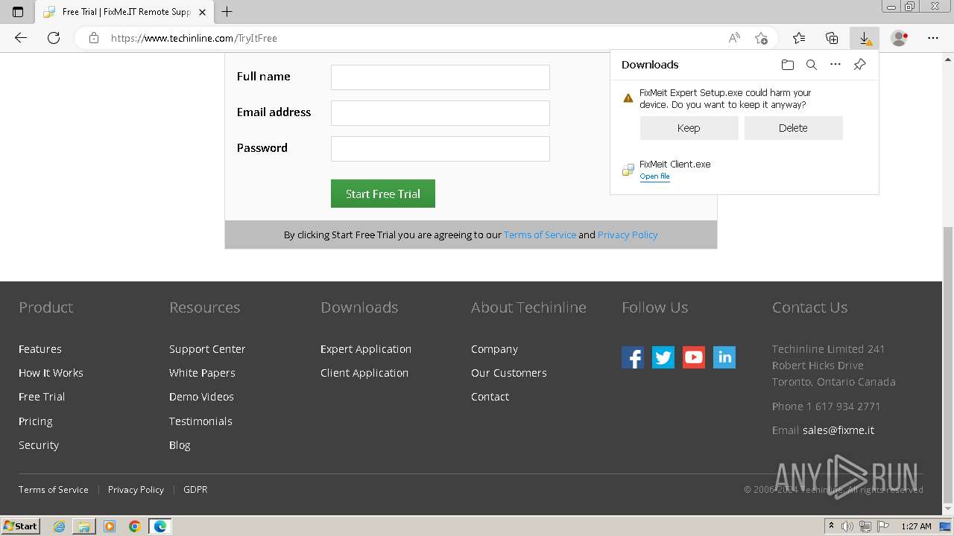Open more options in Downloads panel
The width and height of the screenshot is (954, 536).
click(835, 65)
